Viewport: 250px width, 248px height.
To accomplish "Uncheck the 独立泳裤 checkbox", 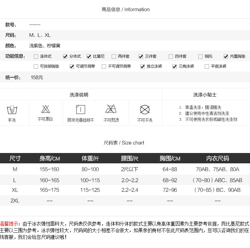I will coord(142,67).
